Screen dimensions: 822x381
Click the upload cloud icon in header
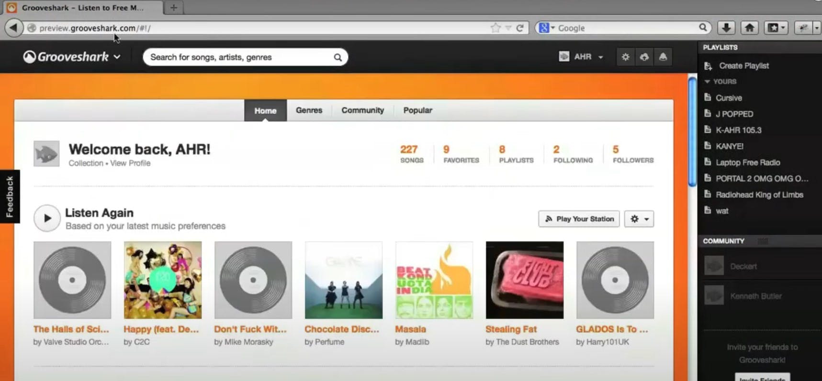pyautogui.click(x=644, y=57)
